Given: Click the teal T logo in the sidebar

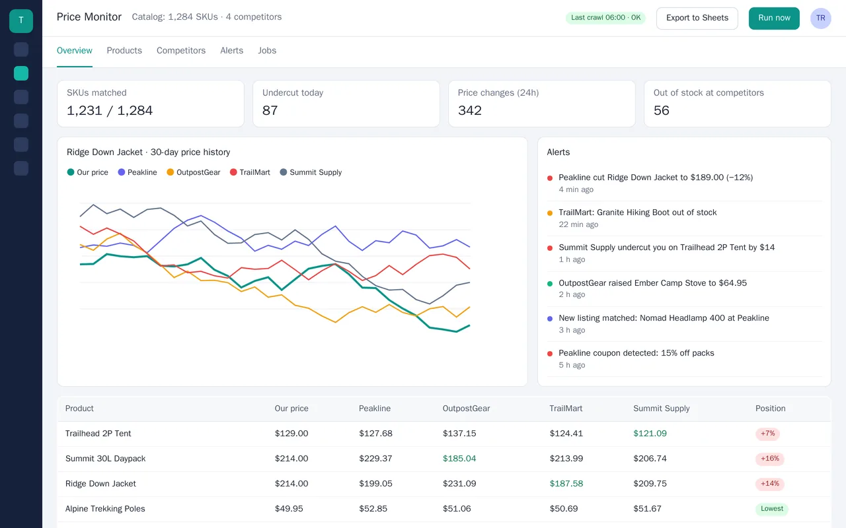Looking at the screenshot, I should (21, 21).
